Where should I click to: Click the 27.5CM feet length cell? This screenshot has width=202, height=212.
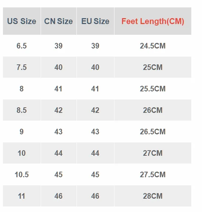click(153, 174)
